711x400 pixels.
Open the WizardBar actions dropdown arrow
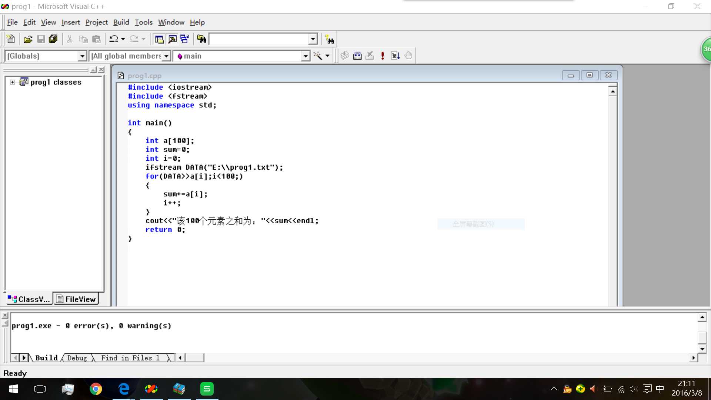(327, 56)
